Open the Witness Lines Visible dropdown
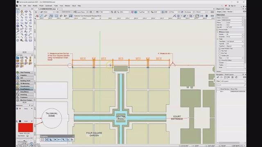The height and width of the screenshot is (147, 262). coord(235,34)
